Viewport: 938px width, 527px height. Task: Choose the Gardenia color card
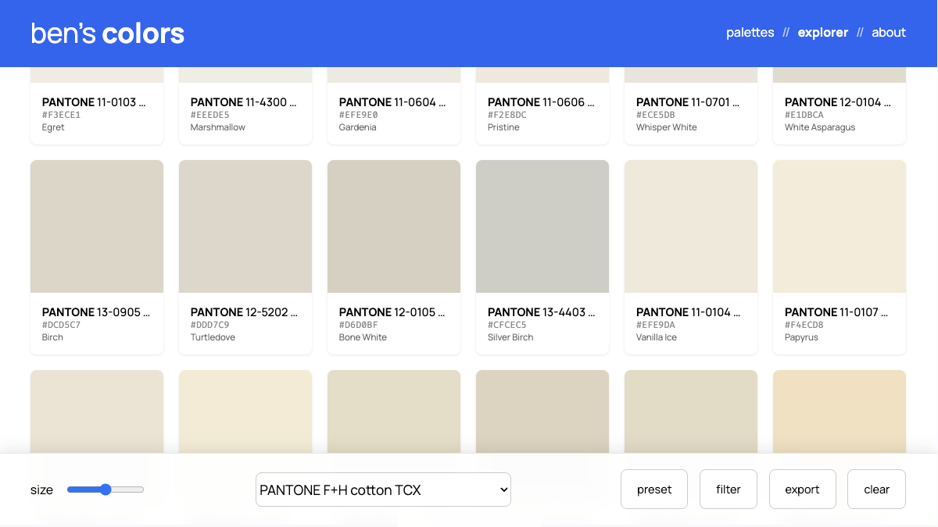click(x=394, y=114)
